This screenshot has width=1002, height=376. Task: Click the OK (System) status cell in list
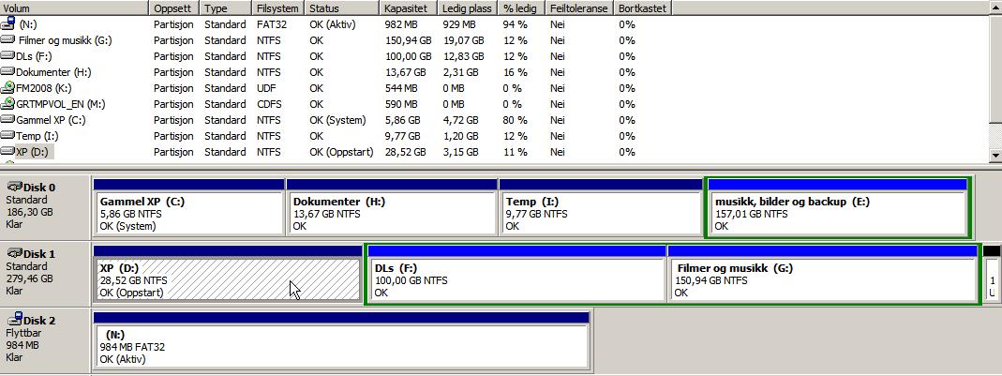point(337,120)
